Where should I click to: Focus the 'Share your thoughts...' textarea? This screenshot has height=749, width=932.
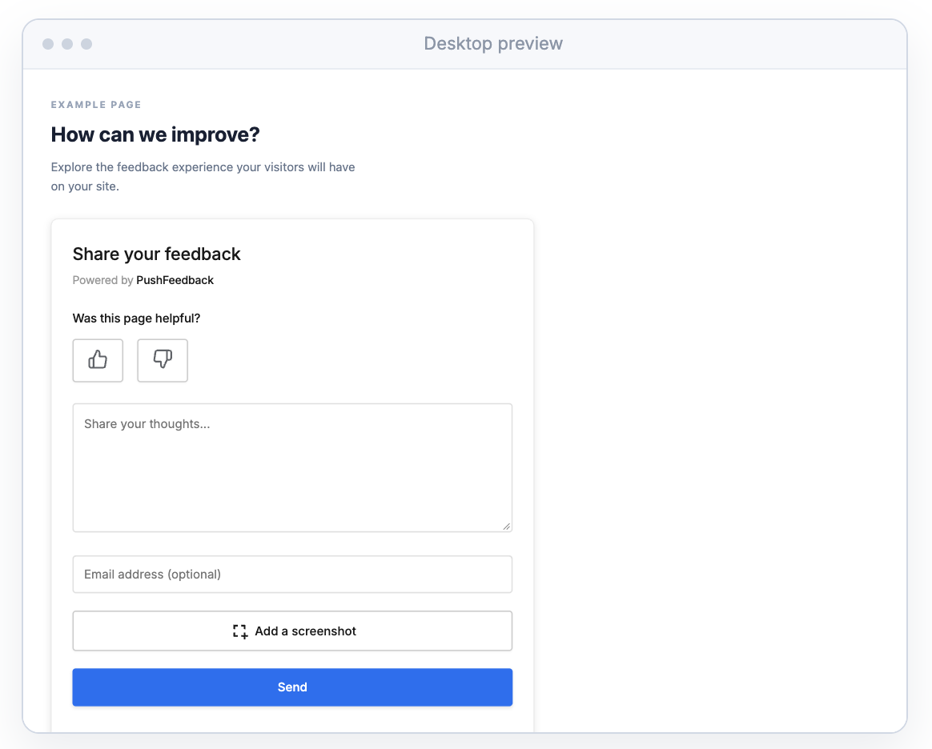tap(292, 467)
